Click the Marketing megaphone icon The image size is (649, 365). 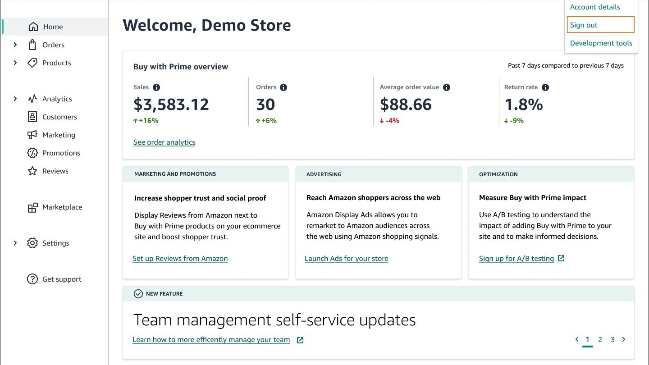[x=32, y=135]
